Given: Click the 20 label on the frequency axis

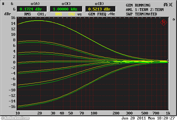Looking at the screenshot, I should 40,113.
